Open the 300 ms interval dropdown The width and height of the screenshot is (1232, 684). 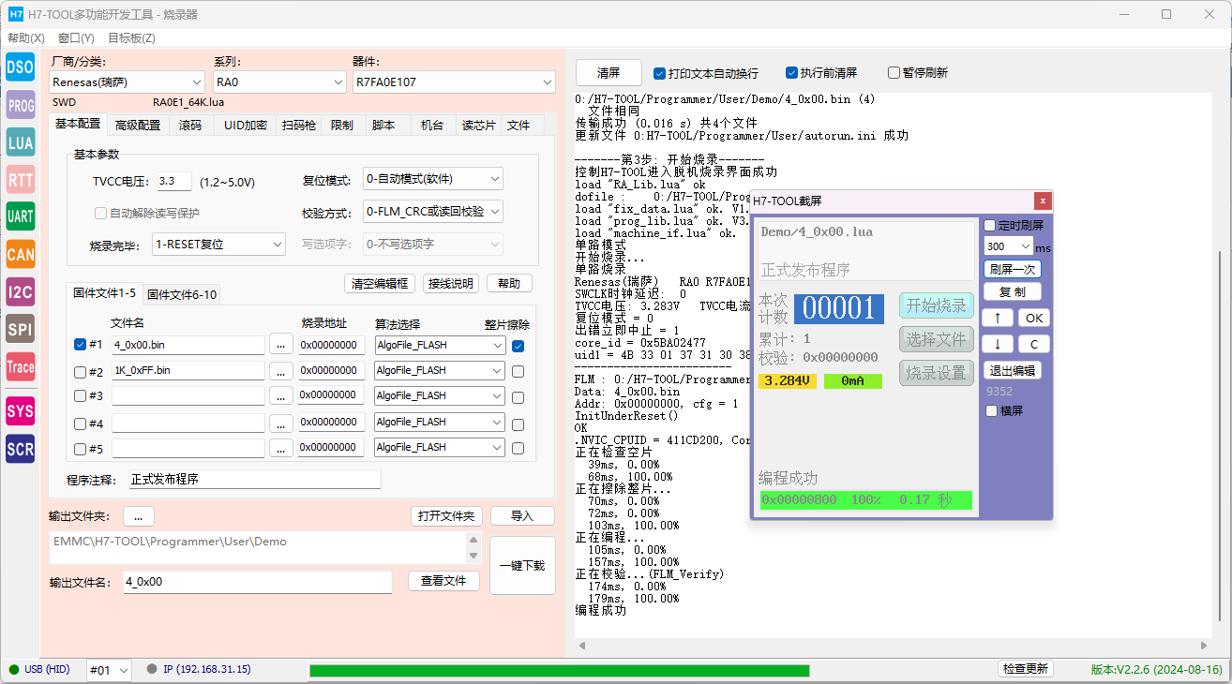coord(1008,246)
